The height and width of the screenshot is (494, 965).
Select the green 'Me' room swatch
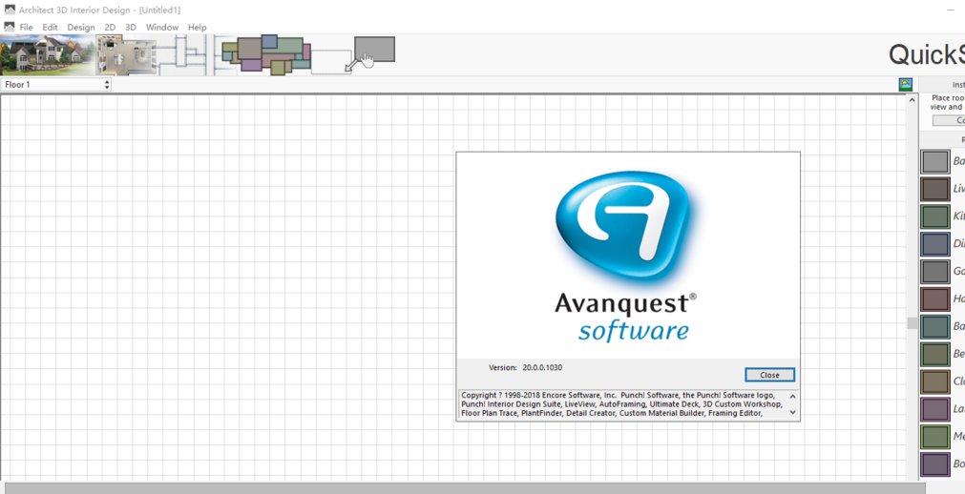point(935,437)
